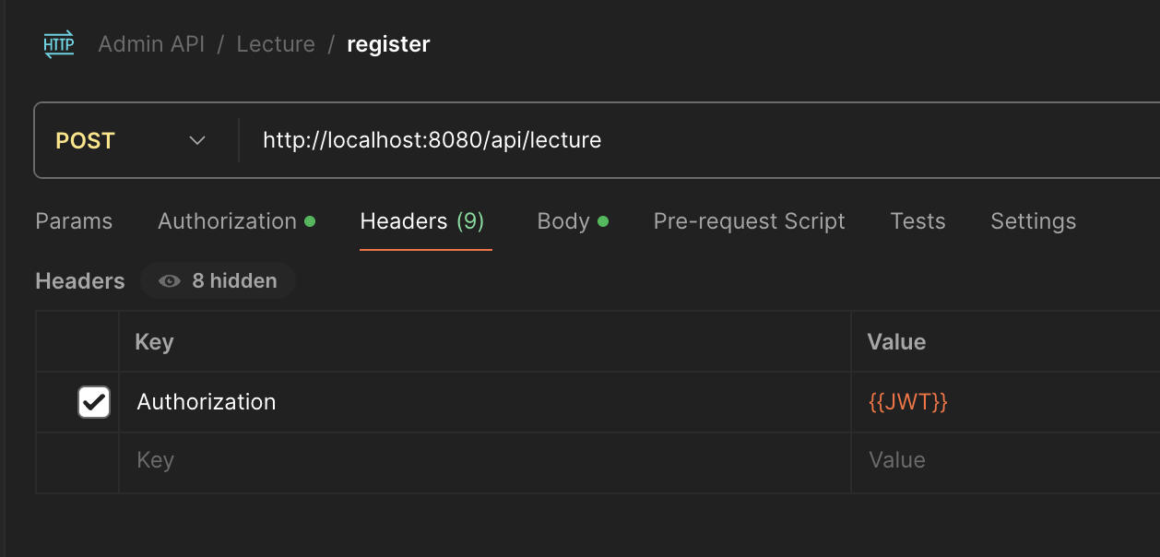The height and width of the screenshot is (557, 1160).
Task: Open the Authorization tab
Action: [x=227, y=221]
